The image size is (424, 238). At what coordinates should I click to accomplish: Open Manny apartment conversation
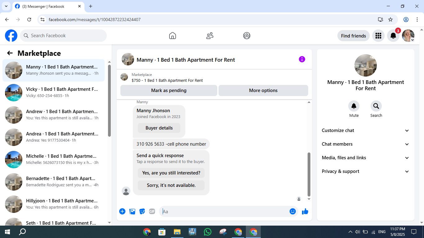click(x=54, y=70)
